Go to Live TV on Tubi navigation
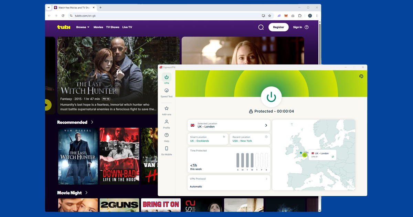Screen dimensions: 413x217 click(x=127, y=27)
